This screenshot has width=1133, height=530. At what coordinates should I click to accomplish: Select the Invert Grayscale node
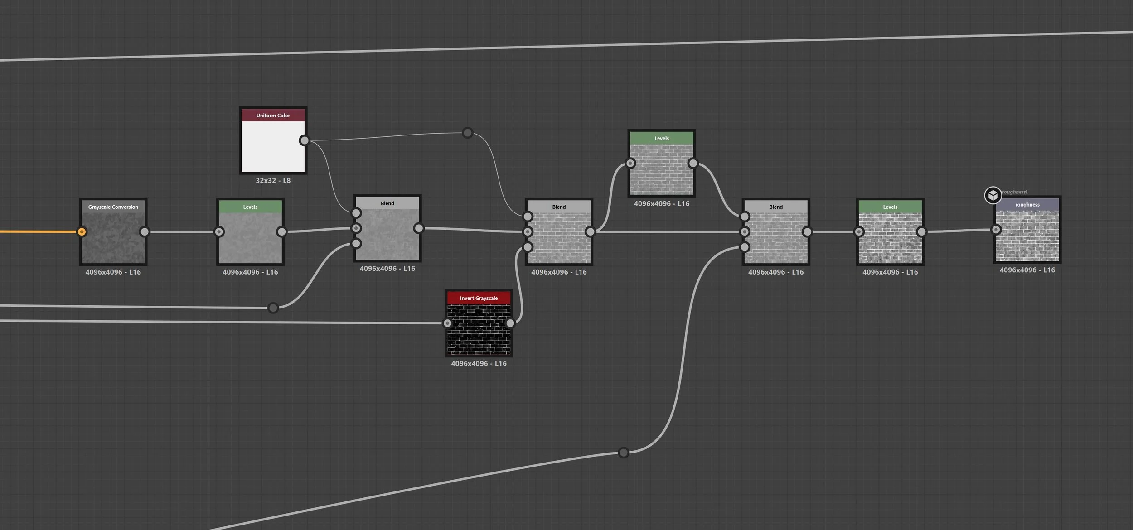pos(479,329)
